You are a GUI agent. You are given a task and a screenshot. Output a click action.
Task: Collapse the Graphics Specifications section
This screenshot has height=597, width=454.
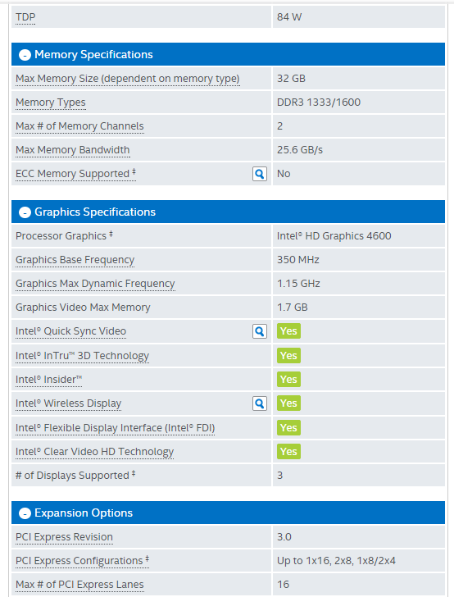click(x=25, y=212)
